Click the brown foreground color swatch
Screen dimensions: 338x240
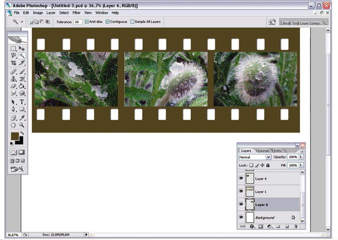pyautogui.click(x=15, y=136)
